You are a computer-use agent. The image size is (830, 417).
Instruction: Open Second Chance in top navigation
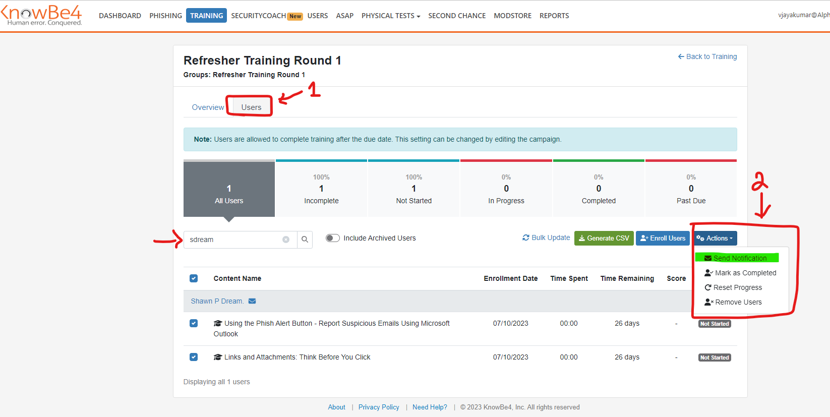457,16
